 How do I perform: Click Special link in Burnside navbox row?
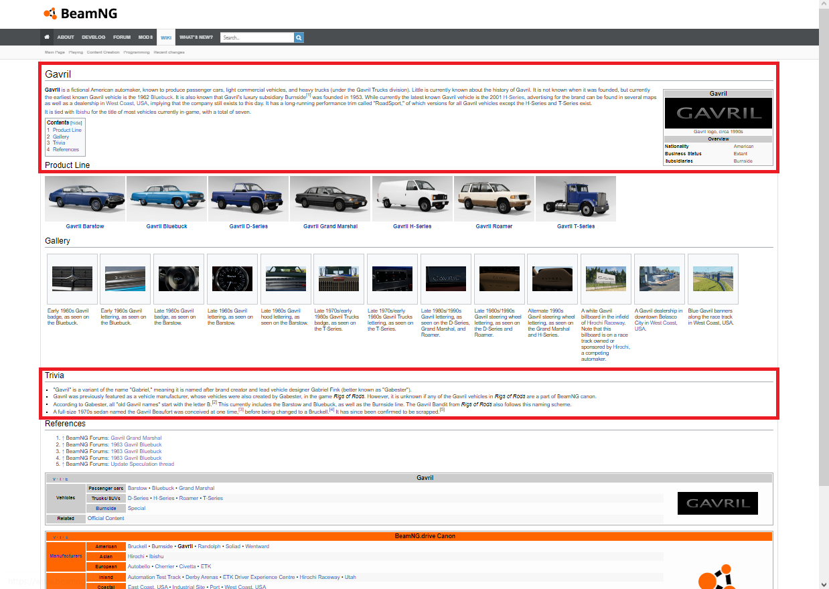137,508
